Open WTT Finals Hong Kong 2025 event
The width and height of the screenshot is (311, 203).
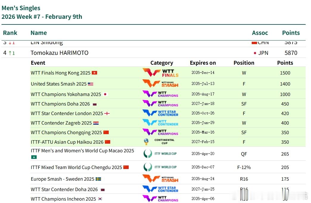click(60, 73)
